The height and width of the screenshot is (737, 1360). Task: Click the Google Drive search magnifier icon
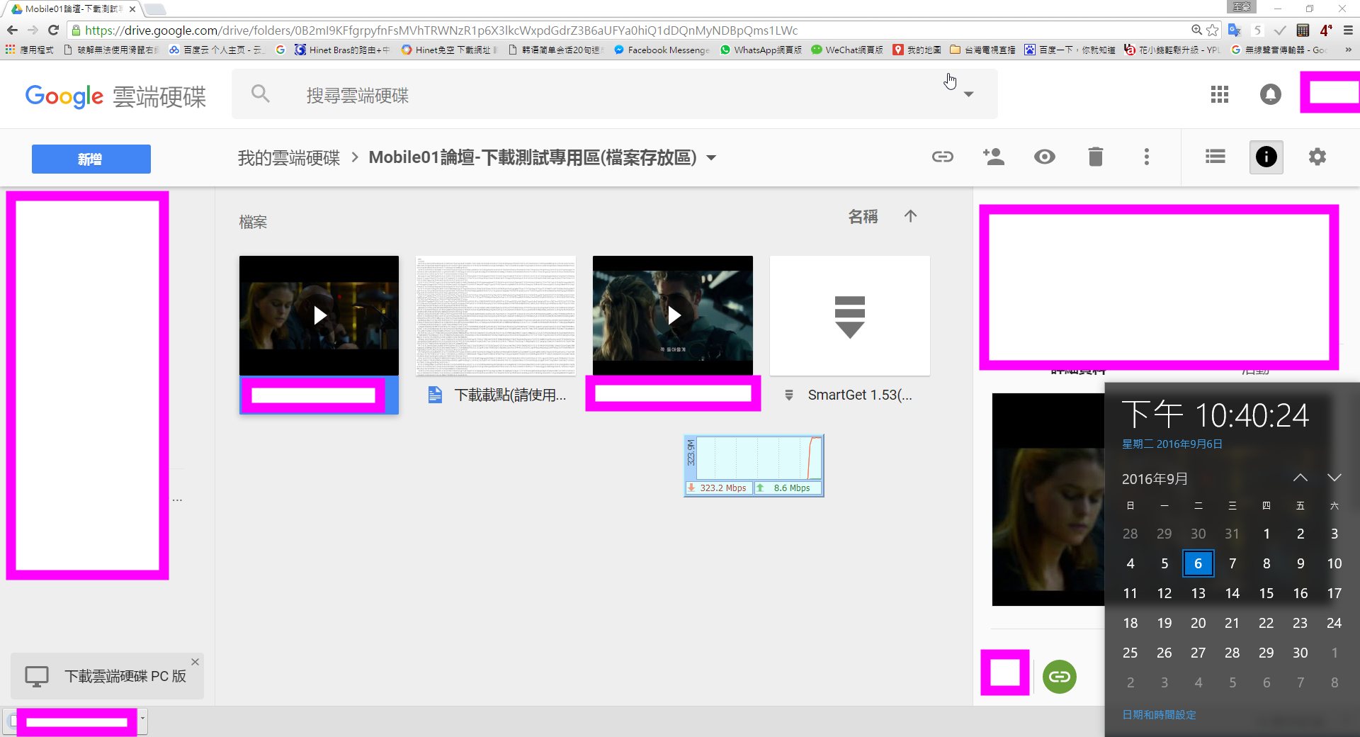(x=261, y=94)
